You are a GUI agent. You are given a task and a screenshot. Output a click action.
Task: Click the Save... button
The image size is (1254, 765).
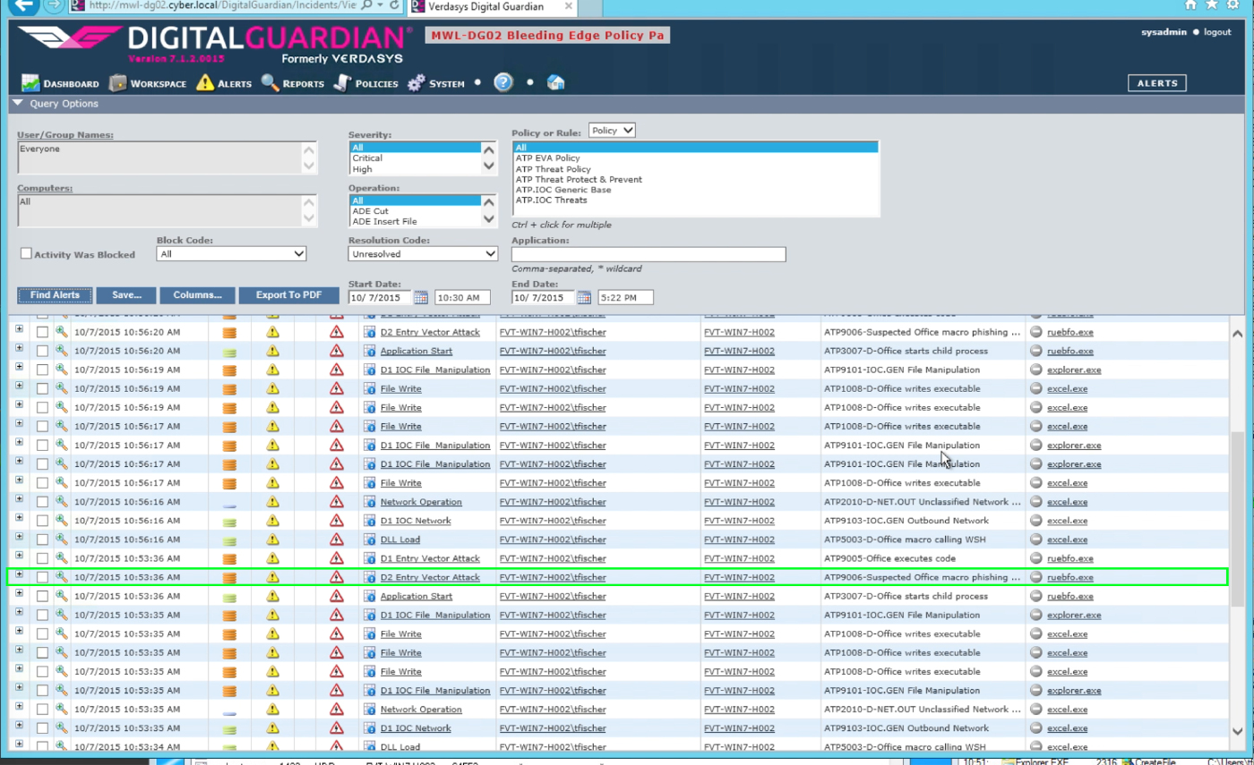pyautogui.click(x=126, y=295)
